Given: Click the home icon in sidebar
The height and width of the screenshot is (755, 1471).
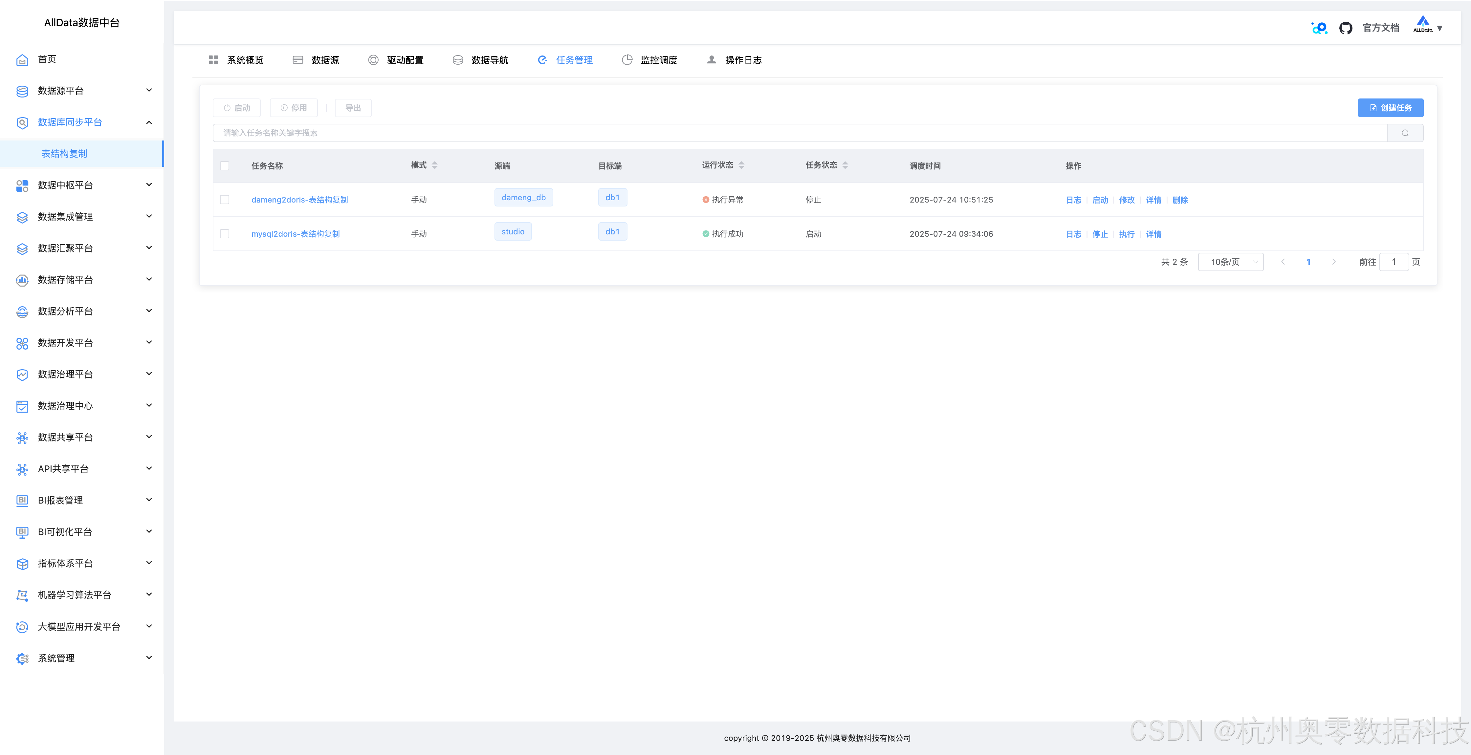Looking at the screenshot, I should [x=22, y=60].
